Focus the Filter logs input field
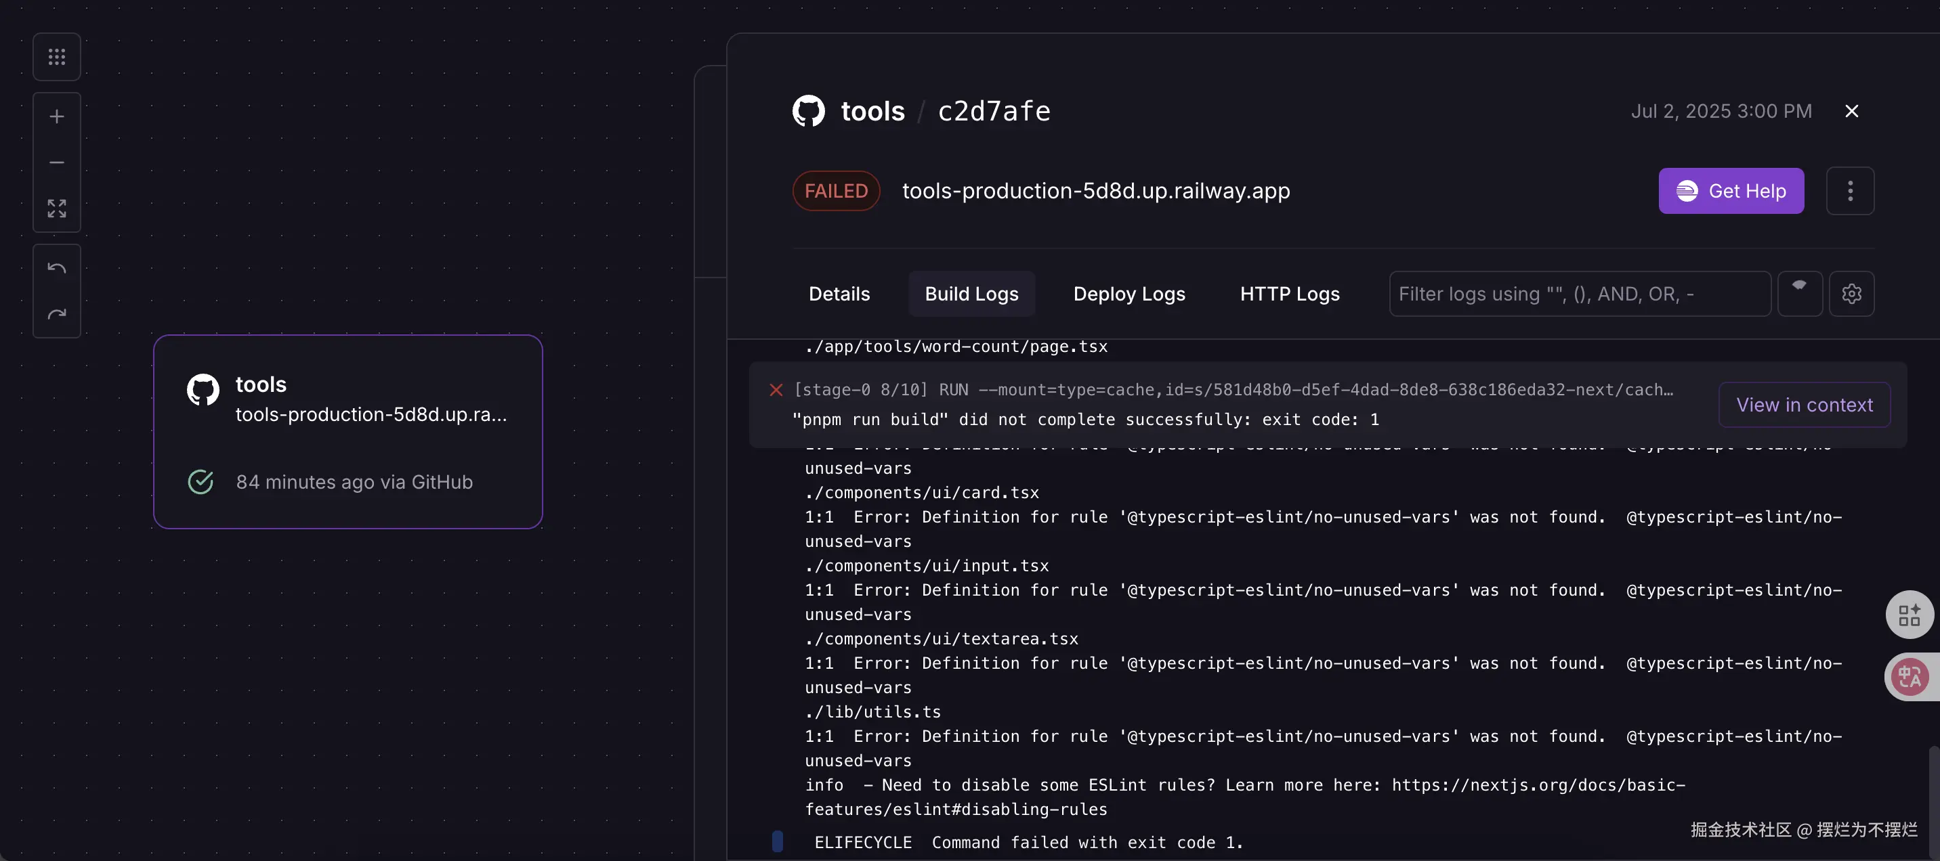Viewport: 1940px width, 861px height. (x=1578, y=294)
